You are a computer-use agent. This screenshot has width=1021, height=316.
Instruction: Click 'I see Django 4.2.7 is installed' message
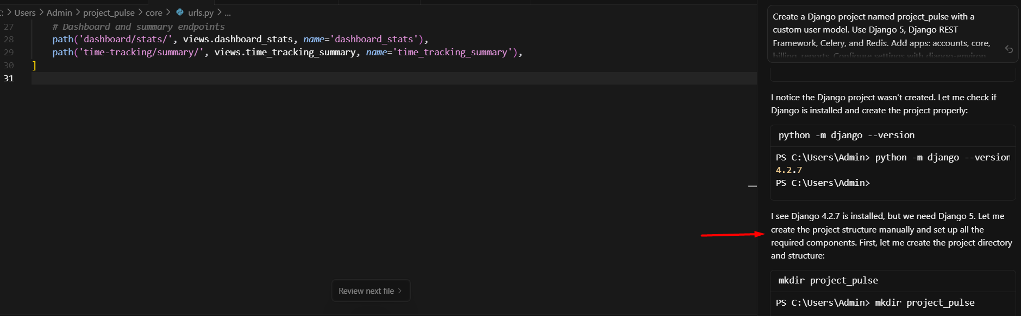(891, 236)
